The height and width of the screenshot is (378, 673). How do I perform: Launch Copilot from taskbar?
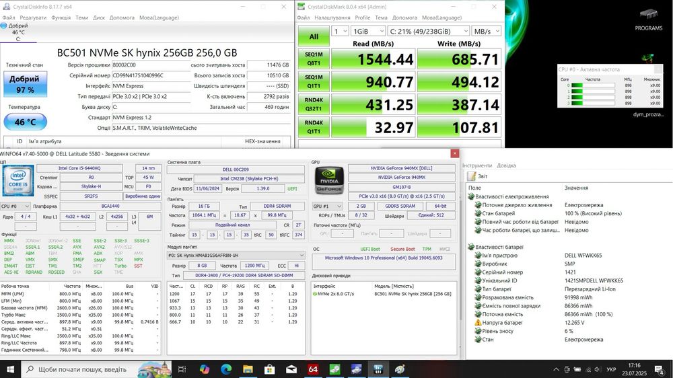(x=205, y=369)
